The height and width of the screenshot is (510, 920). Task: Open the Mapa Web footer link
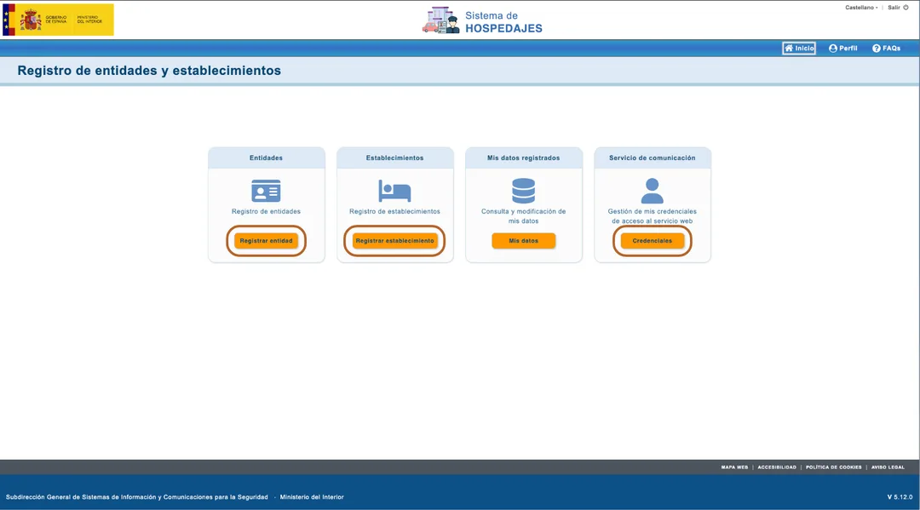pyautogui.click(x=734, y=467)
